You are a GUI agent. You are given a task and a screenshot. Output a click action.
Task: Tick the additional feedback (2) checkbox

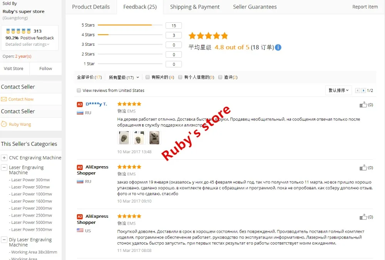click(x=220, y=77)
